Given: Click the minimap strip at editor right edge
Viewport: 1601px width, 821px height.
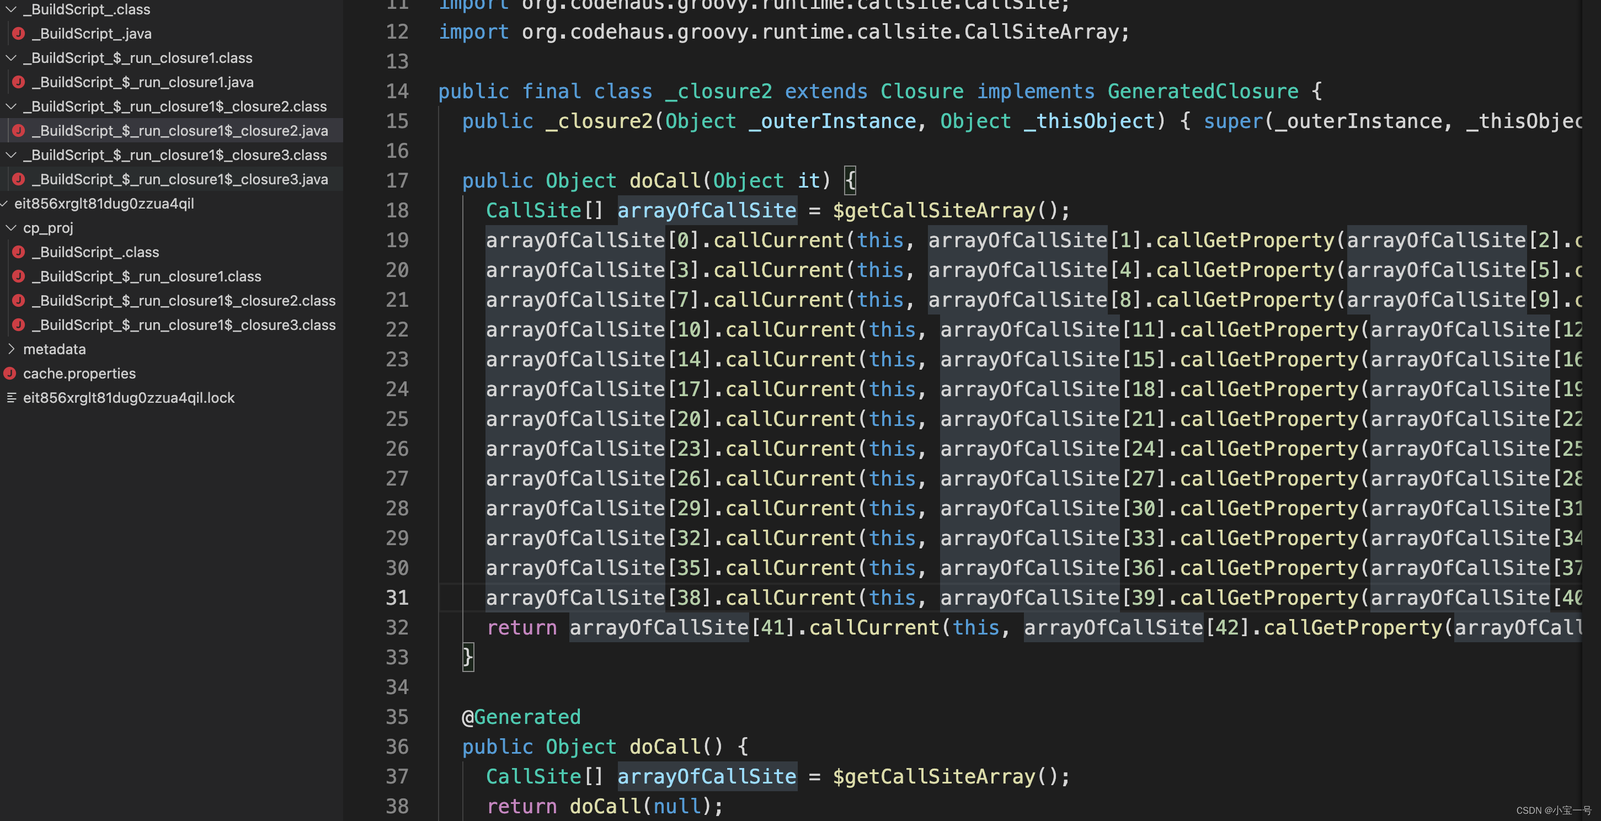Looking at the screenshot, I should (x=1591, y=311).
